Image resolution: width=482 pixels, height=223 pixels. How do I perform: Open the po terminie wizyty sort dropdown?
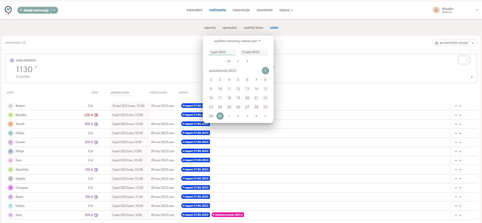click(455, 43)
